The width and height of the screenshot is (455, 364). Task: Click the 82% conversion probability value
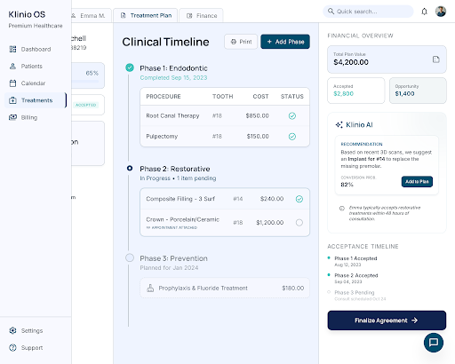[347, 185]
